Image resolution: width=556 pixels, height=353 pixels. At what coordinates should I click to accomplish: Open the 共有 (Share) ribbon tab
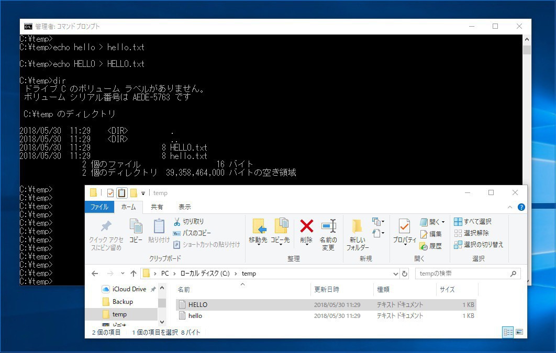pos(157,207)
